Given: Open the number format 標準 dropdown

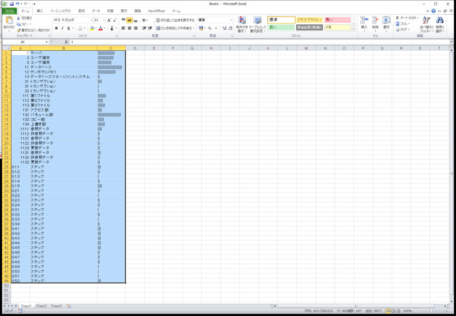Looking at the screenshot, I should coord(231,20).
